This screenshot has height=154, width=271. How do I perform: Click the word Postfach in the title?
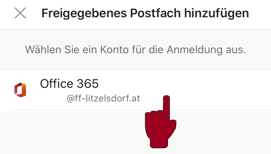click(155, 13)
